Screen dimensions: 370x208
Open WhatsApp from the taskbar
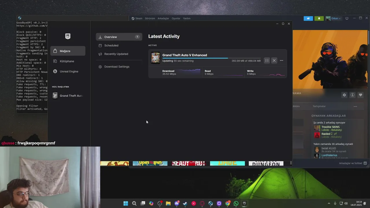(236, 203)
